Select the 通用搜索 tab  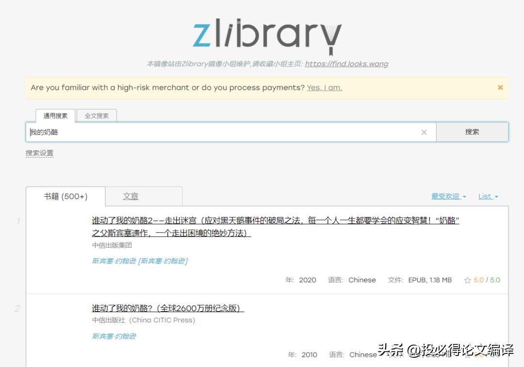[x=55, y=115]
